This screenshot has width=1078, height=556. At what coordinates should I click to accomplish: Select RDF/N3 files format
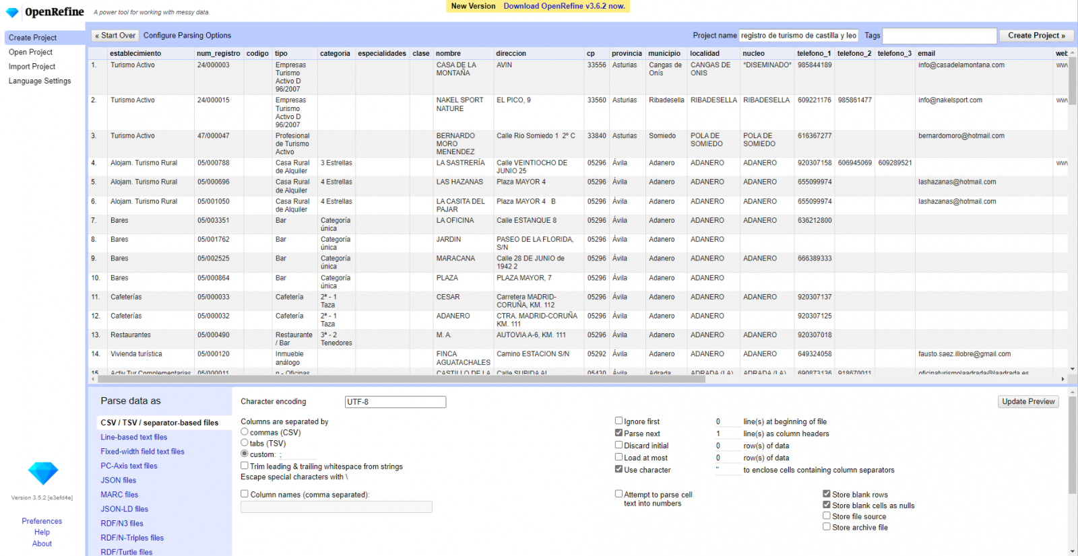122,524
